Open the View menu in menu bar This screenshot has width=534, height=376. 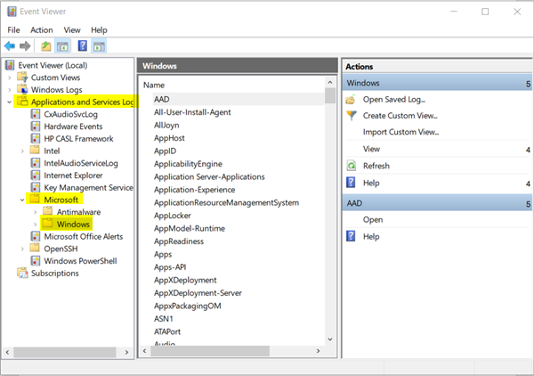coord(72,30)
